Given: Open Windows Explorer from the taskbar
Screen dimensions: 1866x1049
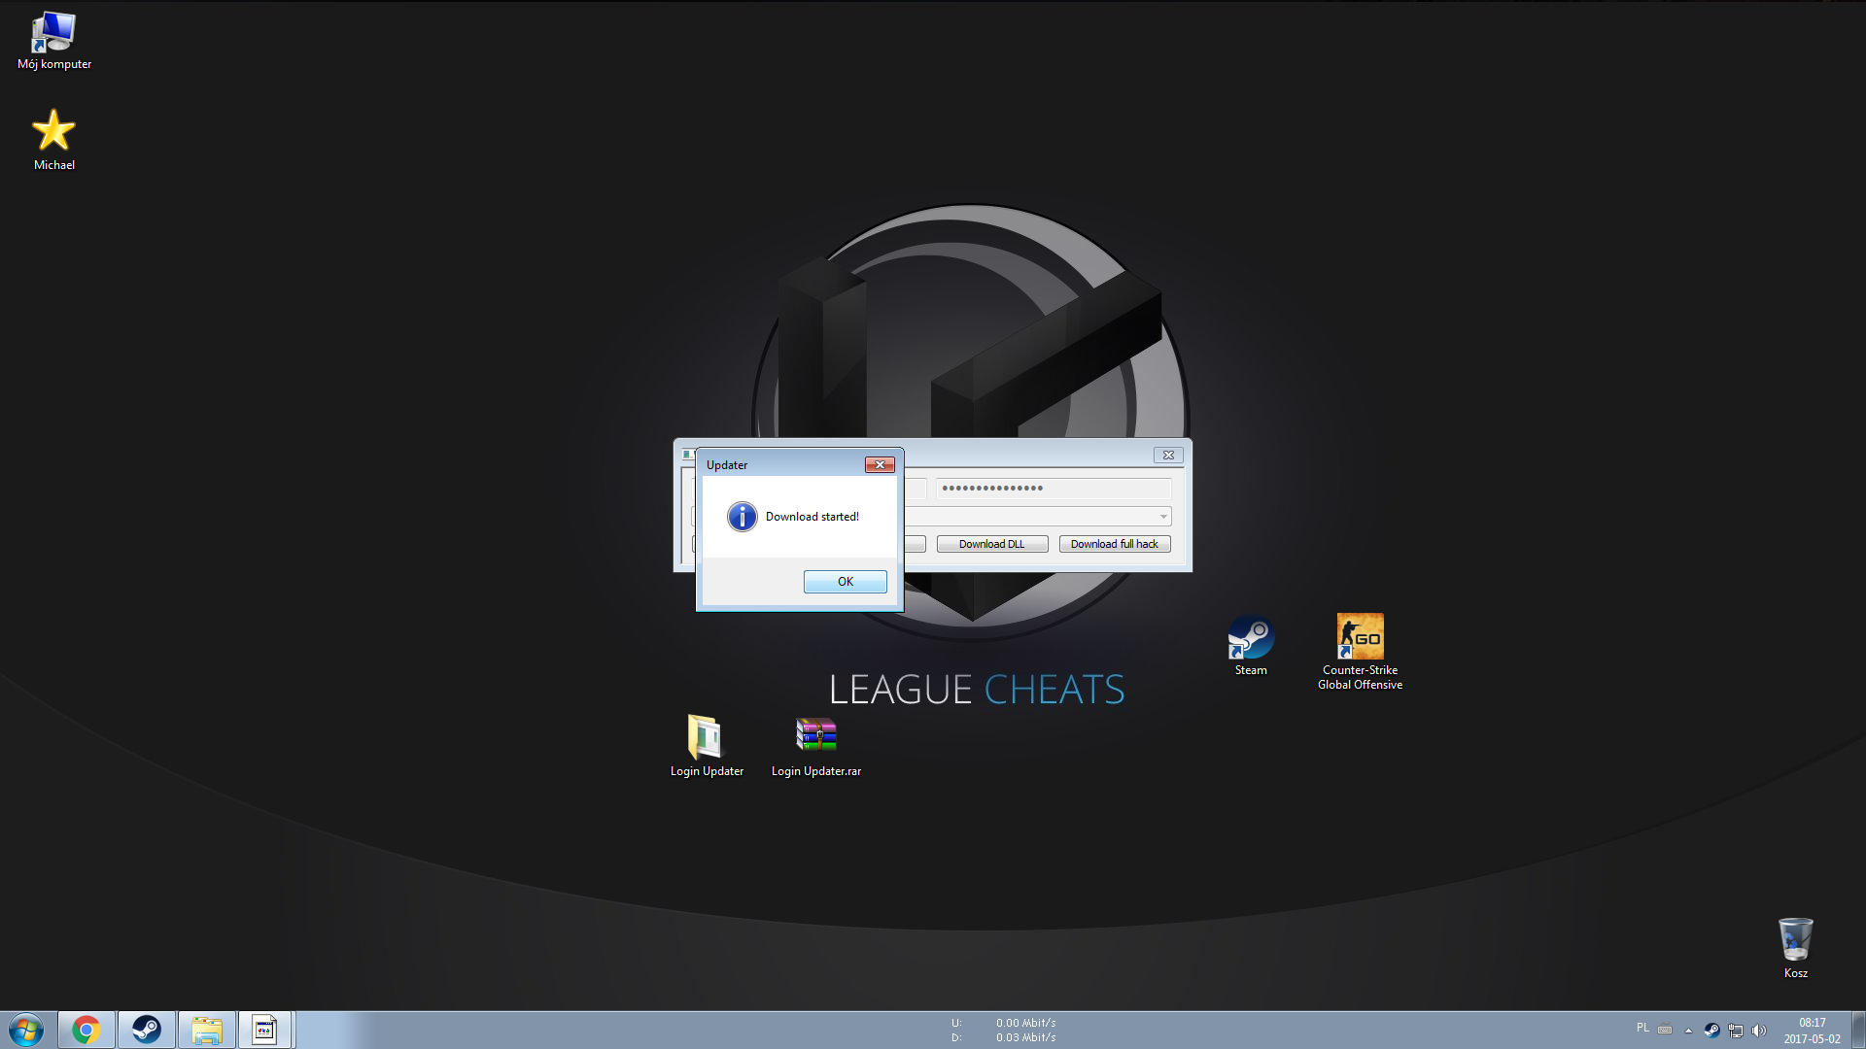Looking at the screenshot, I should 207,1030.
